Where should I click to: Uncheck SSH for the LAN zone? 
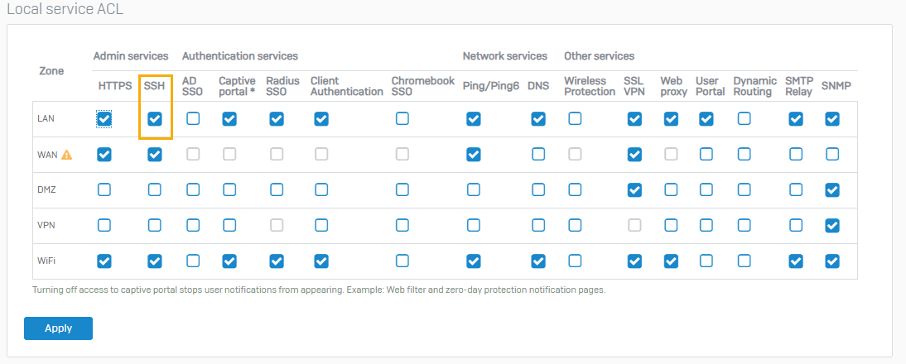click(155, 119)
